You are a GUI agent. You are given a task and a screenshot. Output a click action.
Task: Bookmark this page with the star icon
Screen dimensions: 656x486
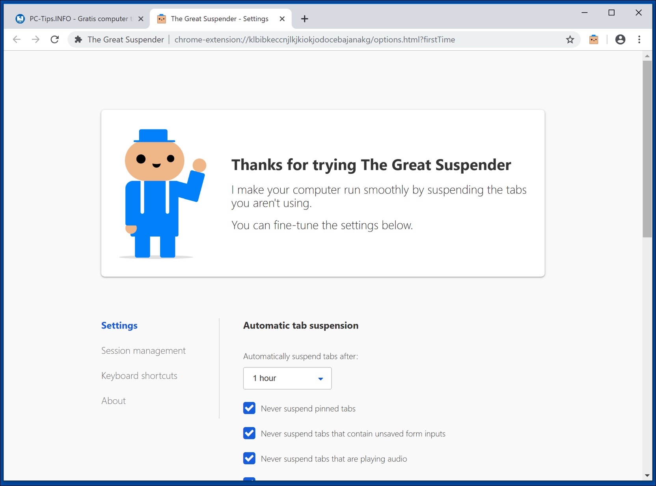(x=570, y=39)
